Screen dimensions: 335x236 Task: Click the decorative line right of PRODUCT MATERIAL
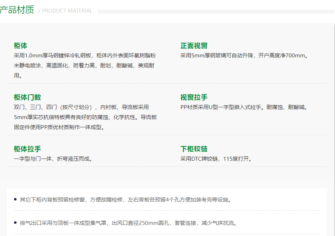tap(216, 11)
